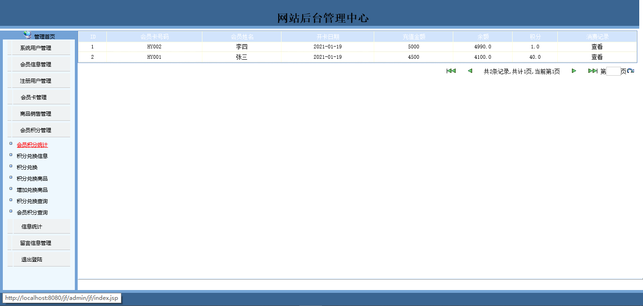Expand 会员信息管理 menu section
This screenshot has height=306, width=643.
[36, 64]
